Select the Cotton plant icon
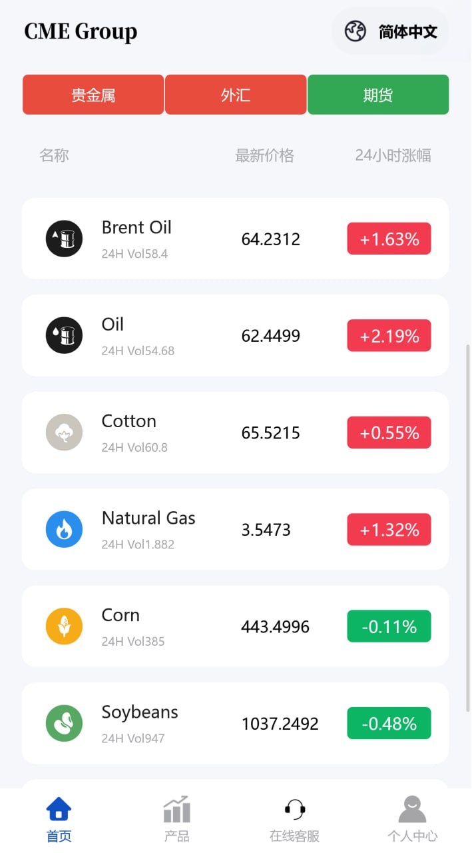472x853 pixels. (x=64, y=432)
